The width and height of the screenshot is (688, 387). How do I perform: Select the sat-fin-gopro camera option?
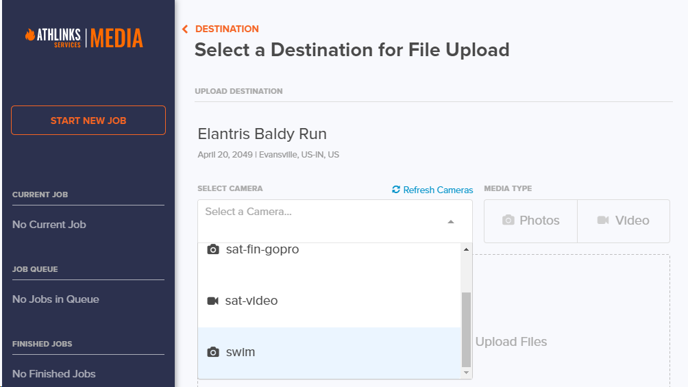click(262, 249)
